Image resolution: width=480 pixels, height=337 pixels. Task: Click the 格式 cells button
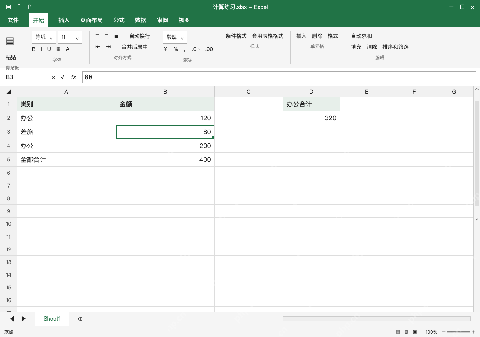333,36
